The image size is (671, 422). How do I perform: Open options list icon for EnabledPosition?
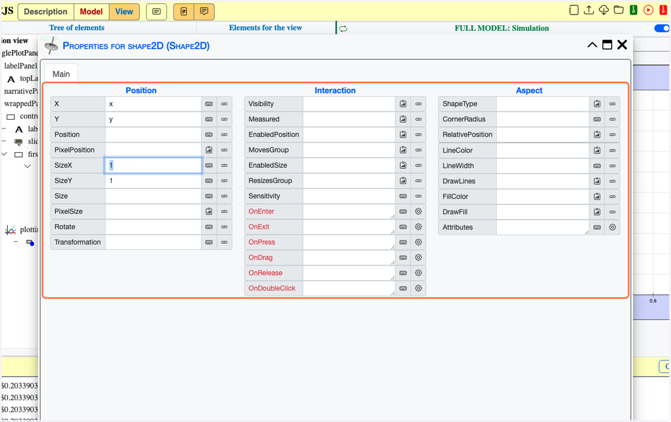coord(403,135)
